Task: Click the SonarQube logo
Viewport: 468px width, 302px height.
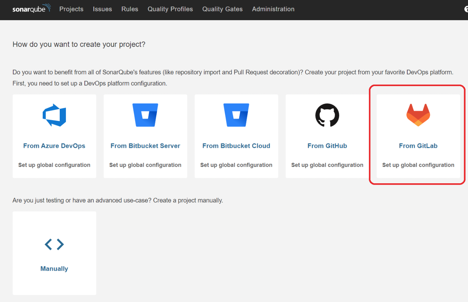Action: [32, 9]
